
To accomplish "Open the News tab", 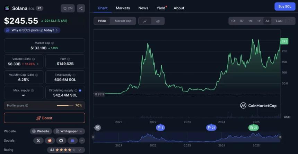I will [x=143, y=8].
